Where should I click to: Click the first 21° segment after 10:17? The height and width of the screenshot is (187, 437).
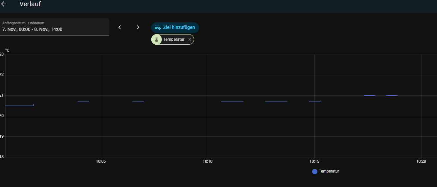click(369, 96)
